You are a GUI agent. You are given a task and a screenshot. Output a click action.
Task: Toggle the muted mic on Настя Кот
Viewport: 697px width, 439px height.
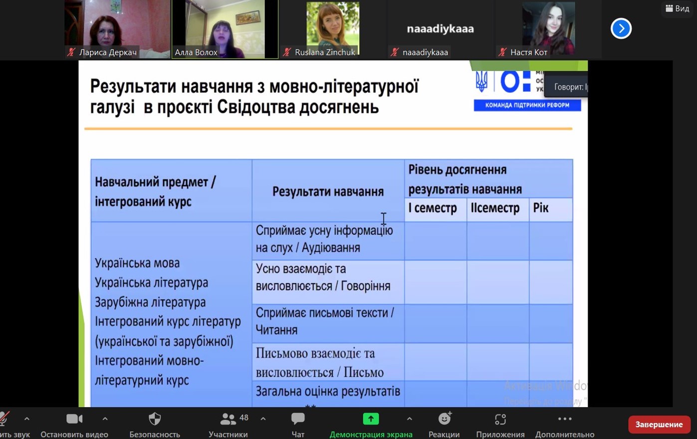[x=501, y=52]
